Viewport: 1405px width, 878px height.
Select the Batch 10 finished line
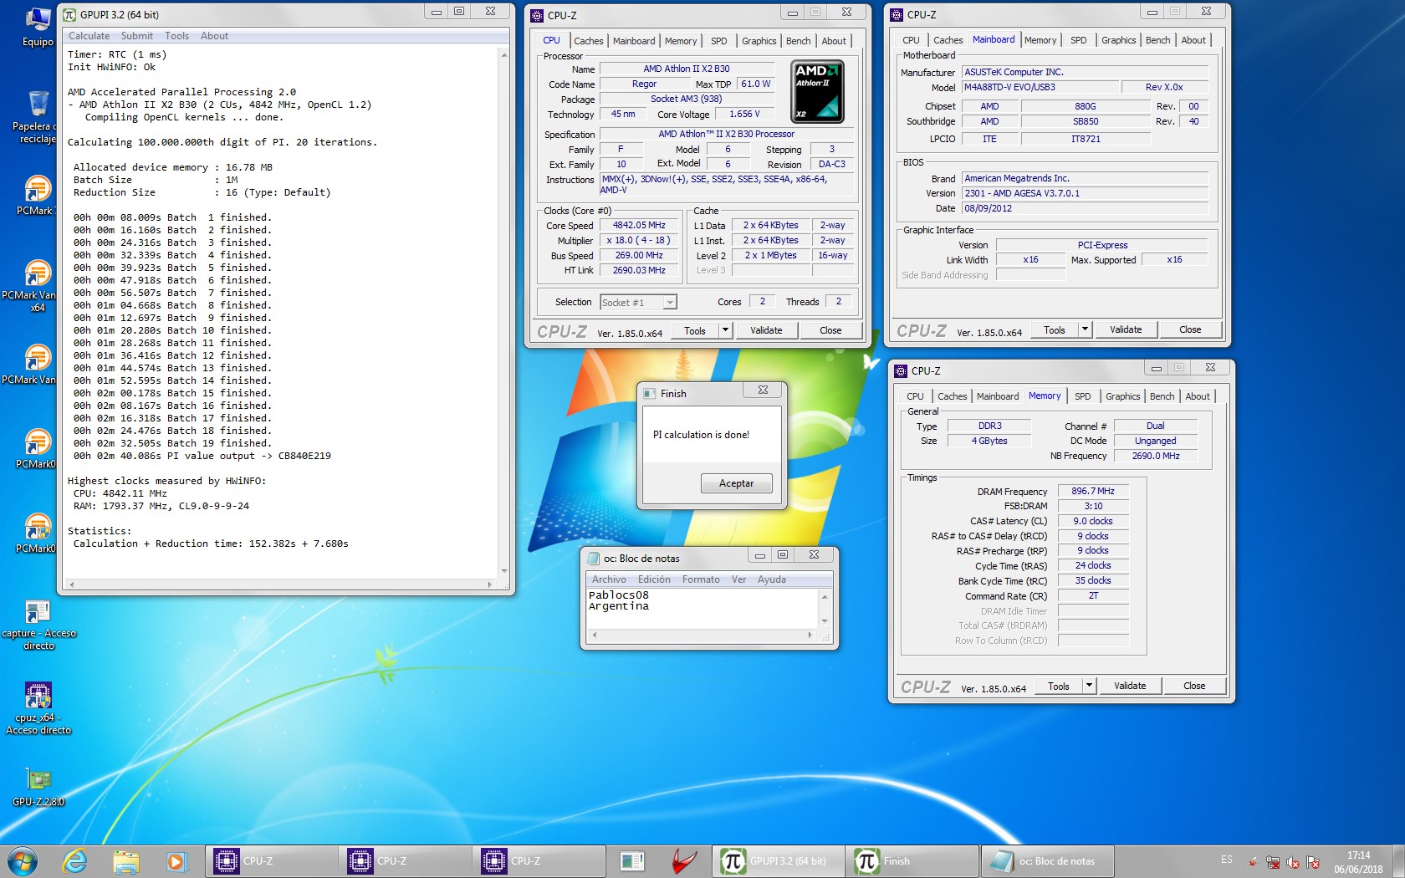(x=172, y=330)
